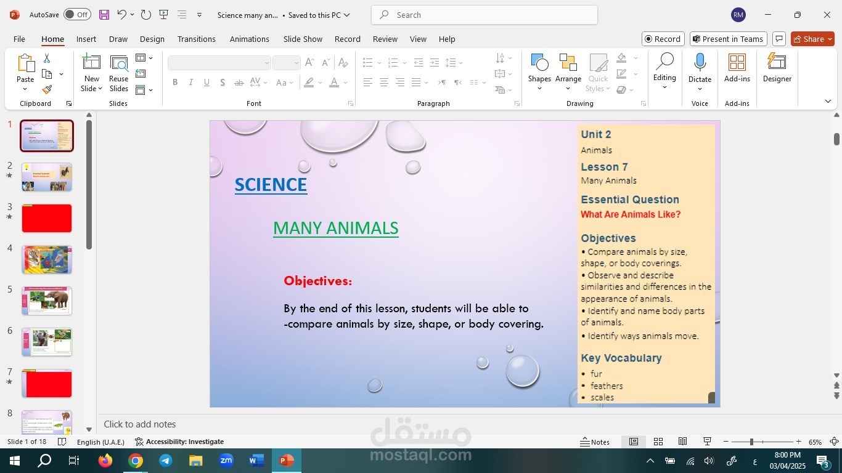Click the Font Color button

point(334,83)
